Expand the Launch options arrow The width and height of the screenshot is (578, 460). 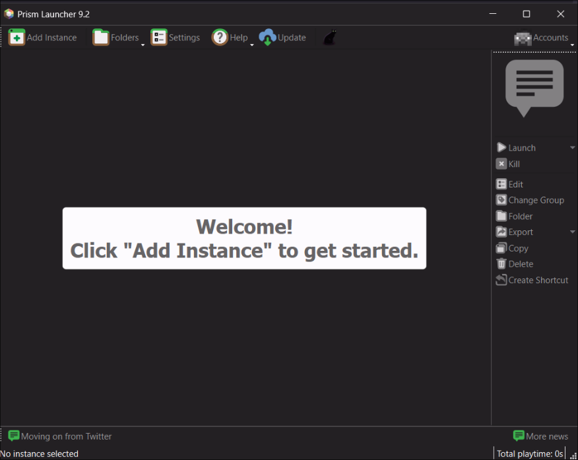click(572, 148)
